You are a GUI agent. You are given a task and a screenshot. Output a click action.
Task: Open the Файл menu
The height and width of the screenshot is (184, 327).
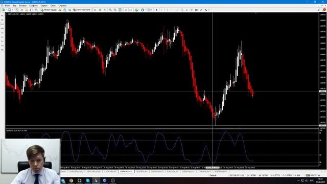pyautogui.click(x=7, y=6)
